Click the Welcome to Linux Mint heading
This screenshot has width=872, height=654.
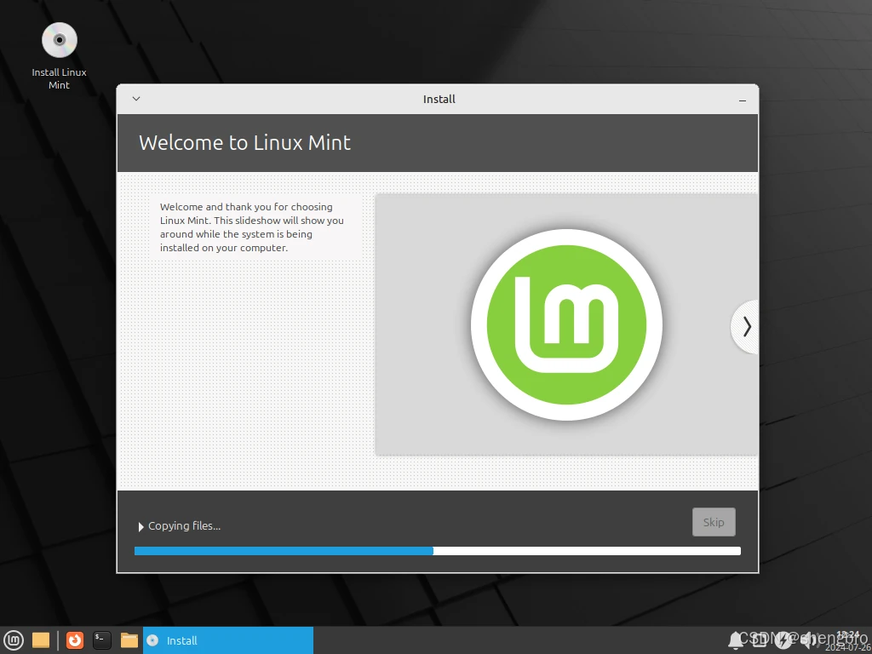244,142
